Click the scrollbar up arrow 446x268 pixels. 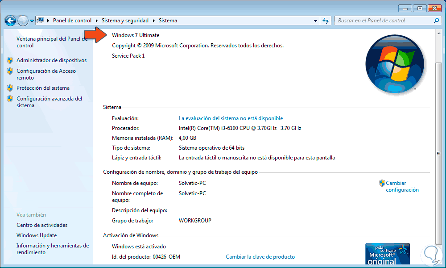pyautogui.click(x=438, y=33)
